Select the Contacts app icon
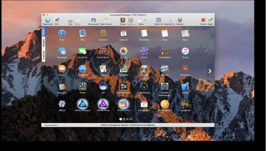The width and height of the screenshot is (270, 151). 103,33
